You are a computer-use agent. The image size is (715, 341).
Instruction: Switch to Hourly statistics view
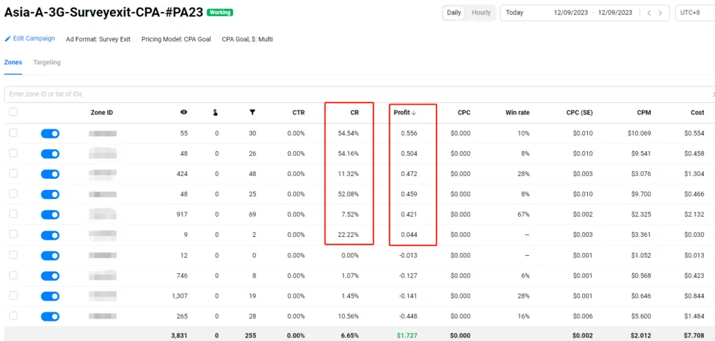481,13
